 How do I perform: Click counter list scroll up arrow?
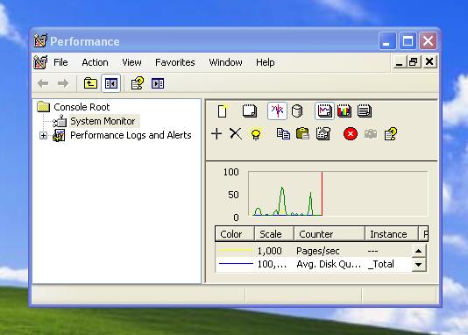418,251
